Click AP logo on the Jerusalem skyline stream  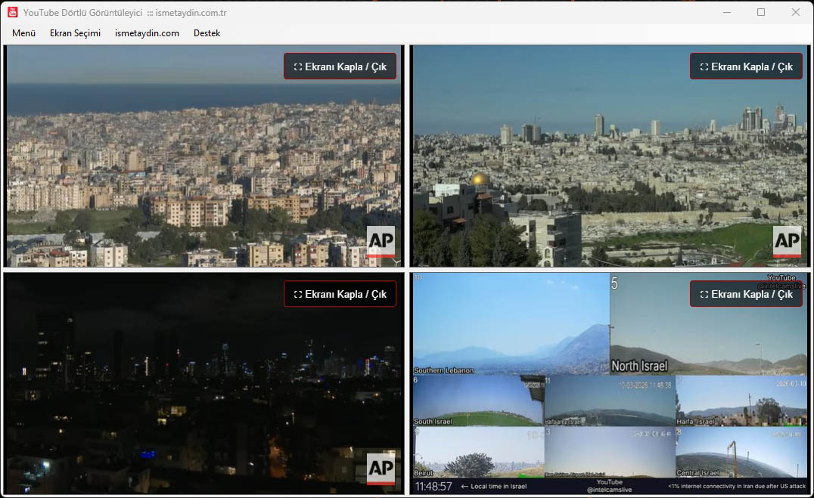tap(787, 242)
